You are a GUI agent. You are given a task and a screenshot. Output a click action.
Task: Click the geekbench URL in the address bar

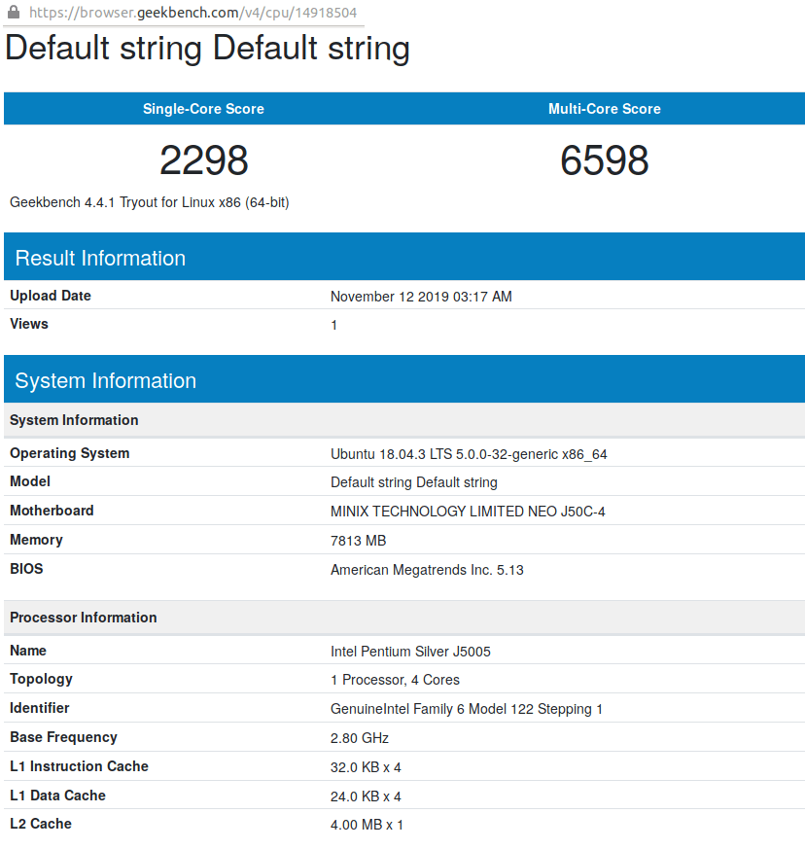[x=192, y=13]
